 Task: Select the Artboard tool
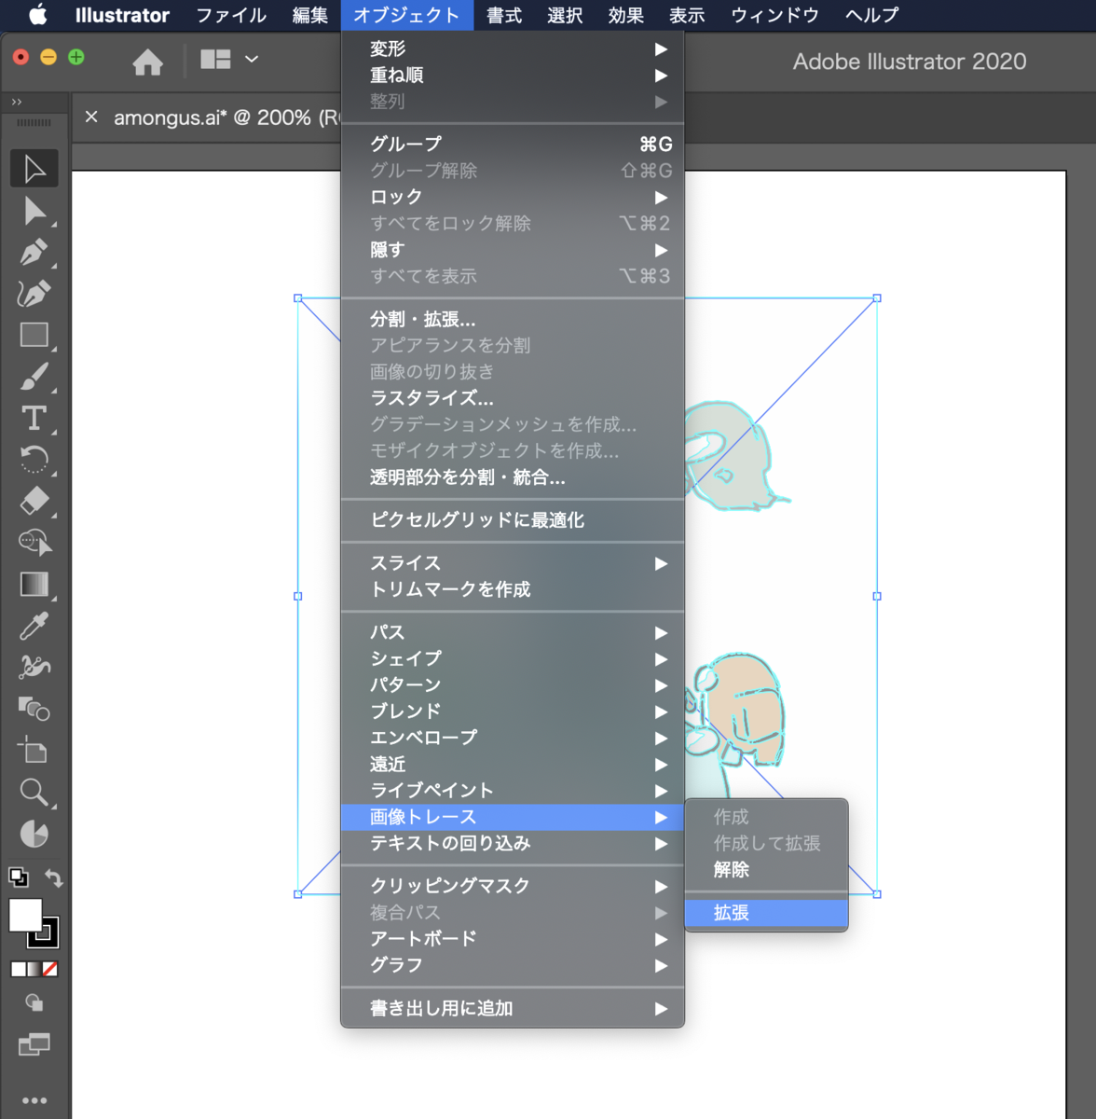point(34,750)
